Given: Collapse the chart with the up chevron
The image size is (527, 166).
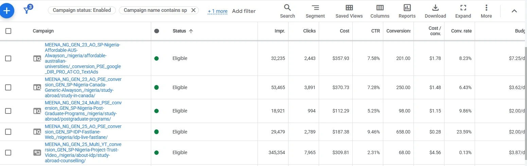Looking at the screenshot, I should coord(514,11).
